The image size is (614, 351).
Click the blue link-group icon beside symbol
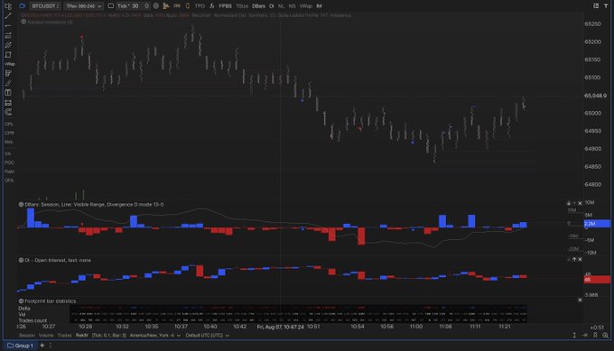[22, 6]
